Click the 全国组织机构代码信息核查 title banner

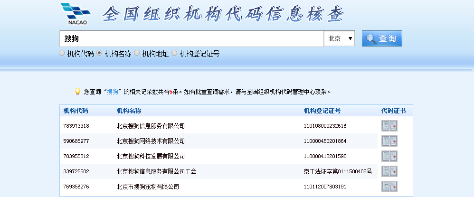pos(223,14)
